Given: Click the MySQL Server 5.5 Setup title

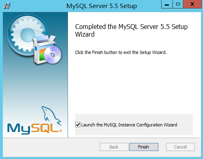Looking at the screenshot, I should coord(102,6).
